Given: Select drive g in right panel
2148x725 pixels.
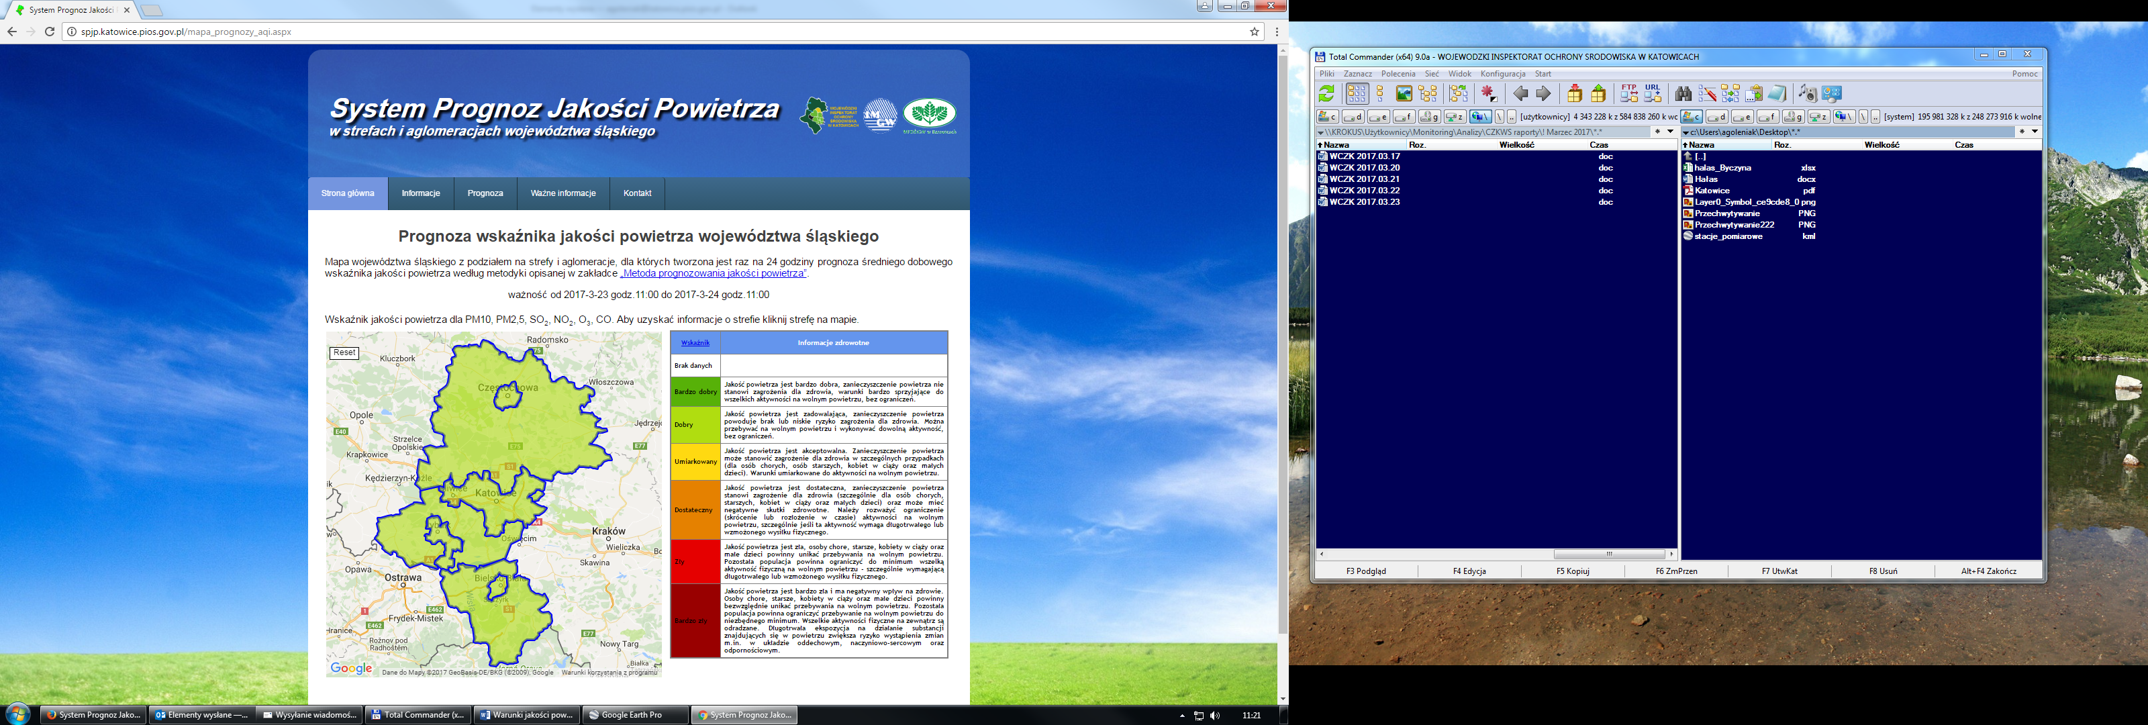Looking at the screenshot, I should (1794, 117).
